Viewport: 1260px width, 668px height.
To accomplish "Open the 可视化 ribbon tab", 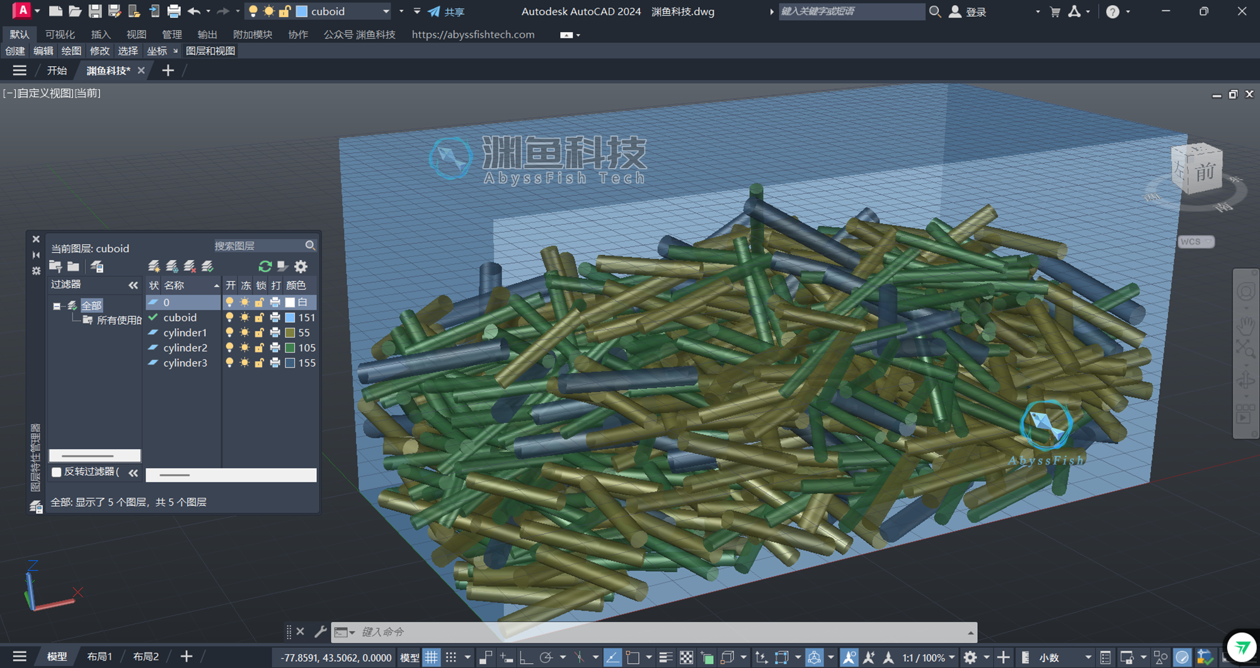I will point(60,35).
